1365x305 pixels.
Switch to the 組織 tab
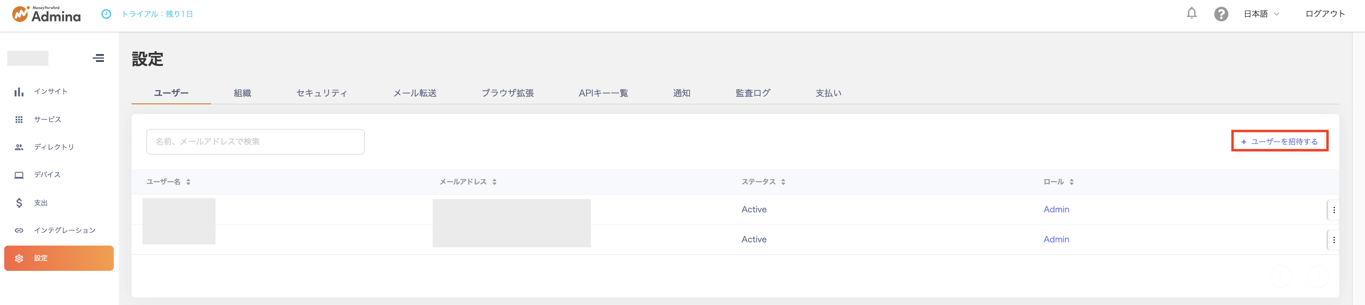242,93
